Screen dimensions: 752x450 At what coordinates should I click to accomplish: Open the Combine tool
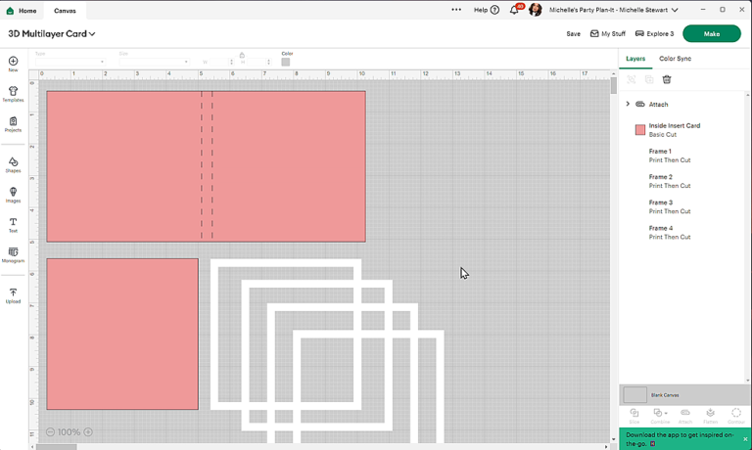pos(660,416)
